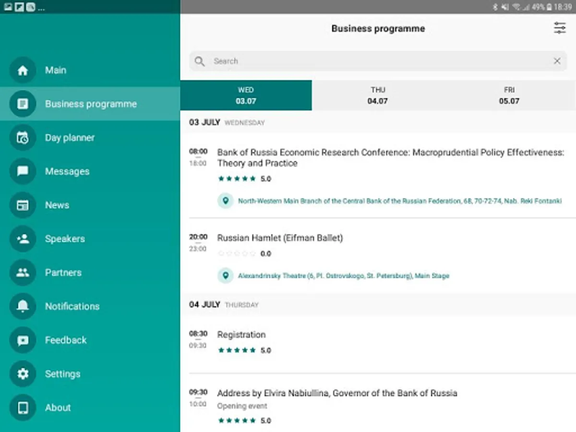576x432 pixels.
Task: Switch to the THU 04.07 tab
Action: [x=378, y=95]
